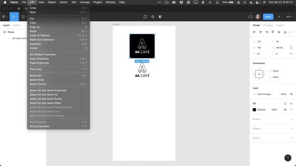Go to the home icon in tab bar

pyautogui.click(x=18, y=8)
